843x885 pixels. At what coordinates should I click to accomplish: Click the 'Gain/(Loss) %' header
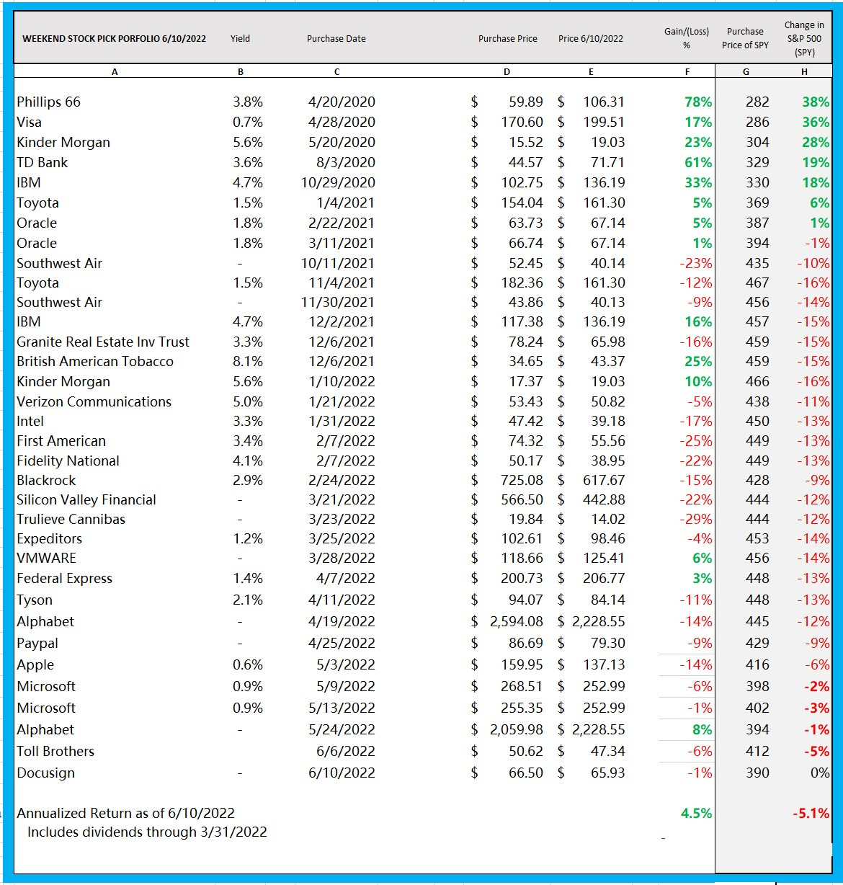687,38
